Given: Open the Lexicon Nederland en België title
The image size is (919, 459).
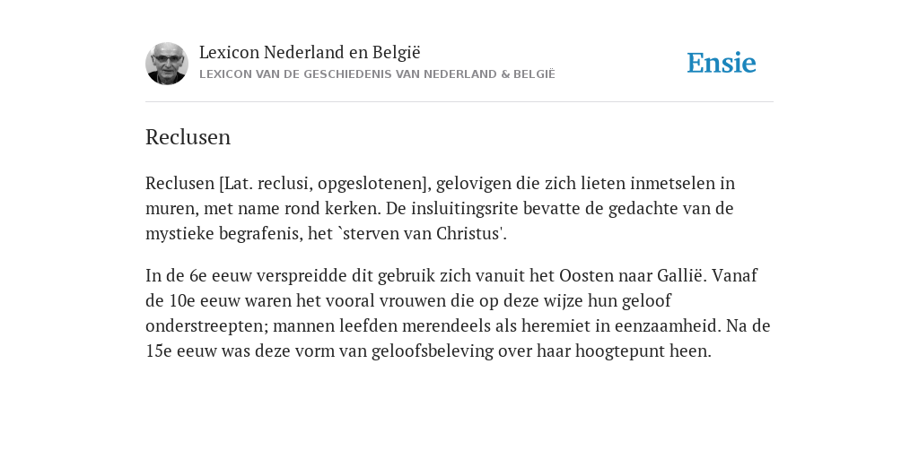Looking at the screenshot, I should tap(310, 52).
